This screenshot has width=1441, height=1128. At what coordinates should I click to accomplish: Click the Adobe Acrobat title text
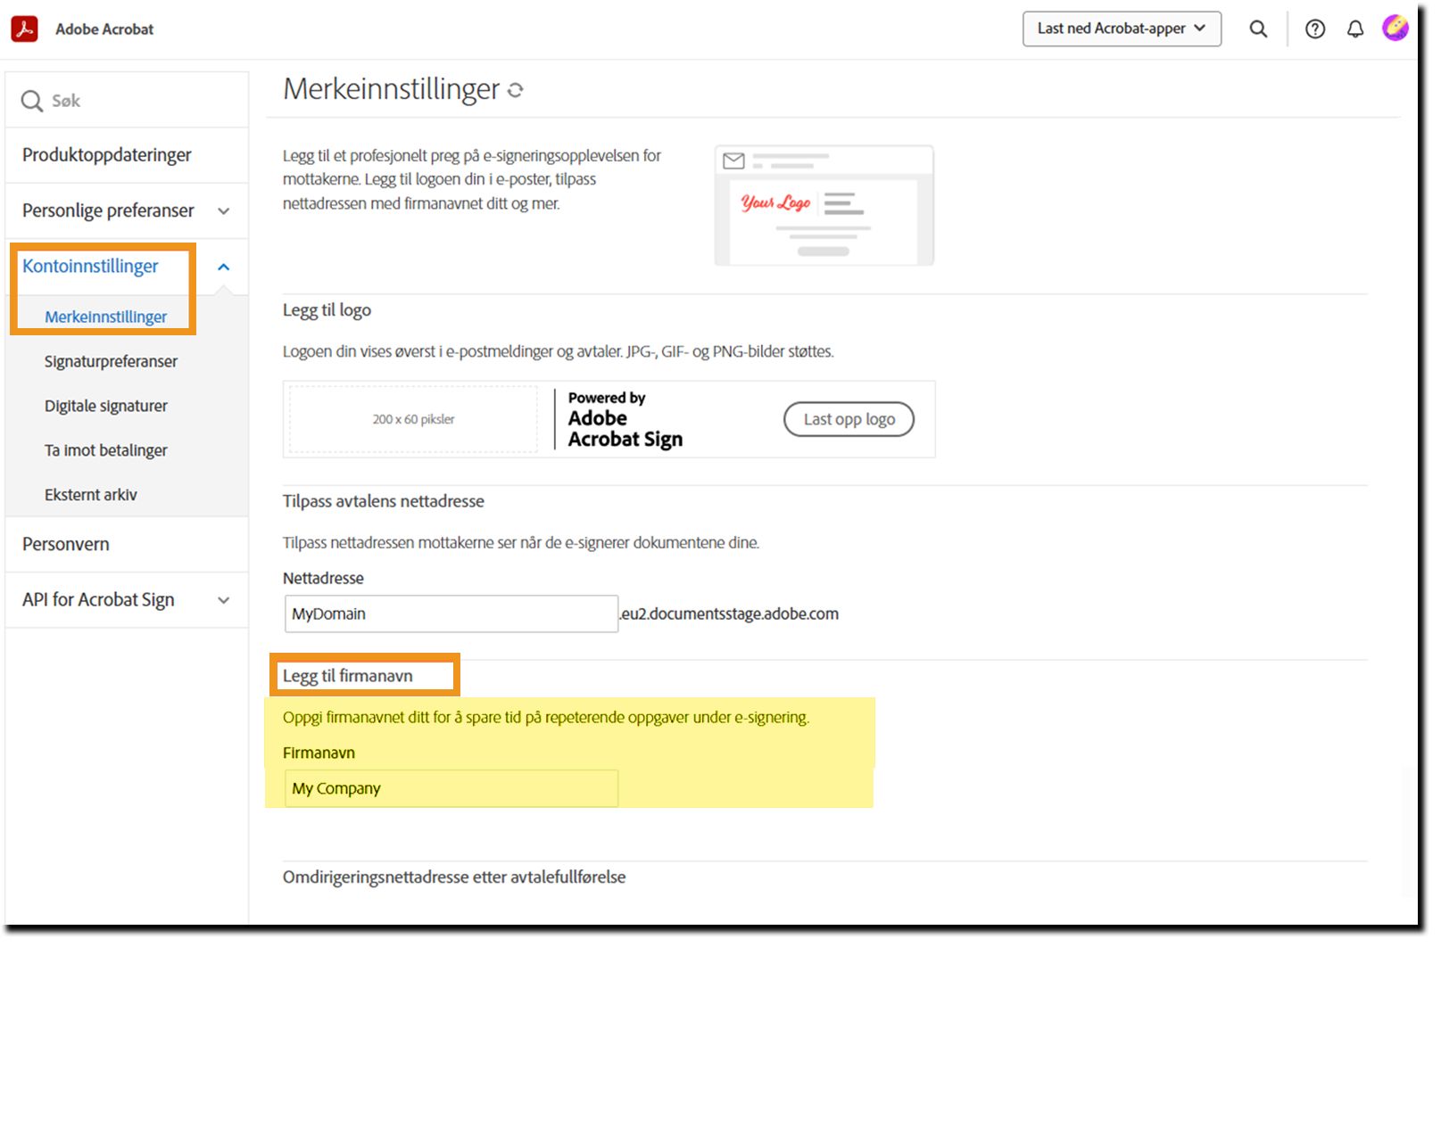pos(104,29)
